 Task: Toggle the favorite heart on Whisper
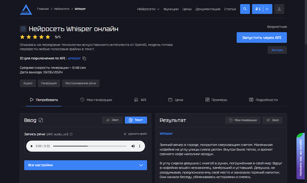click(23, 29)
